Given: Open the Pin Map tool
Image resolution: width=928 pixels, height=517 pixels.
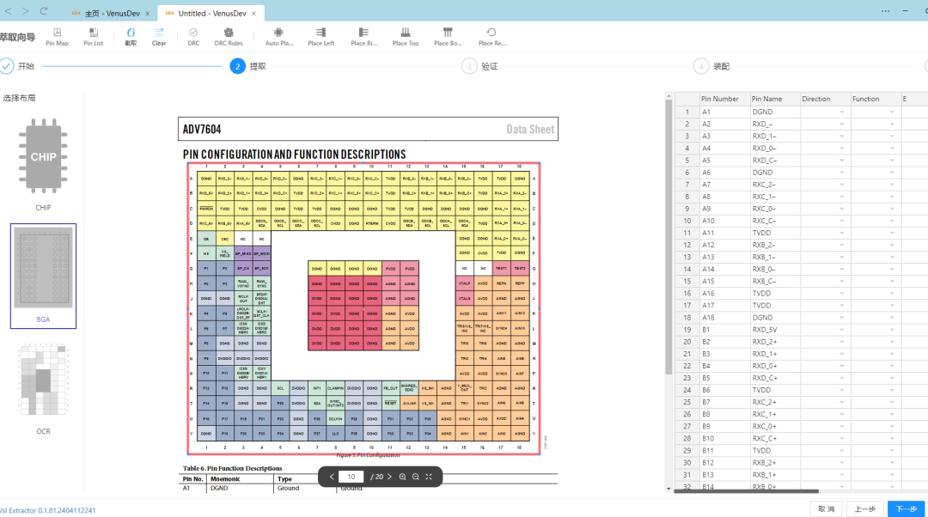Looking at the screenshot, I should 57,37.
